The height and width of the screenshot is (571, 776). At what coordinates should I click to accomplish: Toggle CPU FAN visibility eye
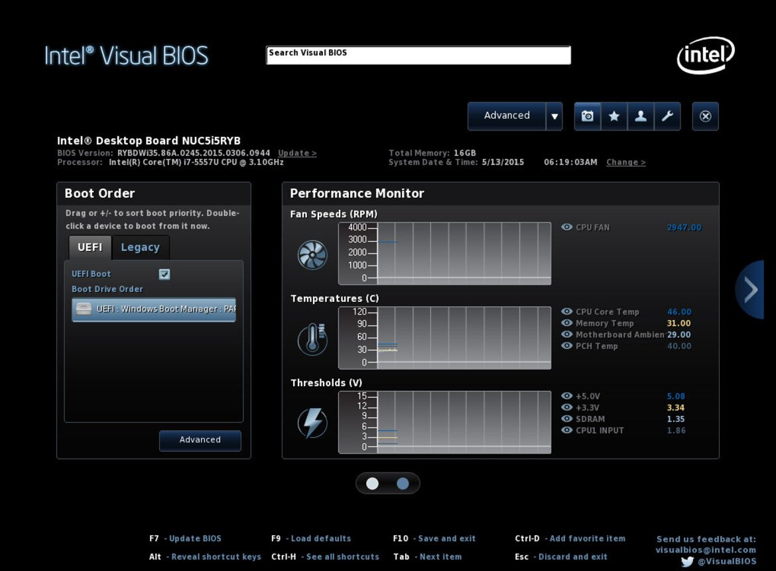point(566,227)
